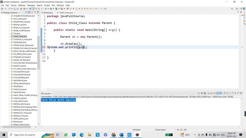Select Logical_op.java in Package Explorer
The height and width of the screenshot is (138, 246).
click(20, 98)
